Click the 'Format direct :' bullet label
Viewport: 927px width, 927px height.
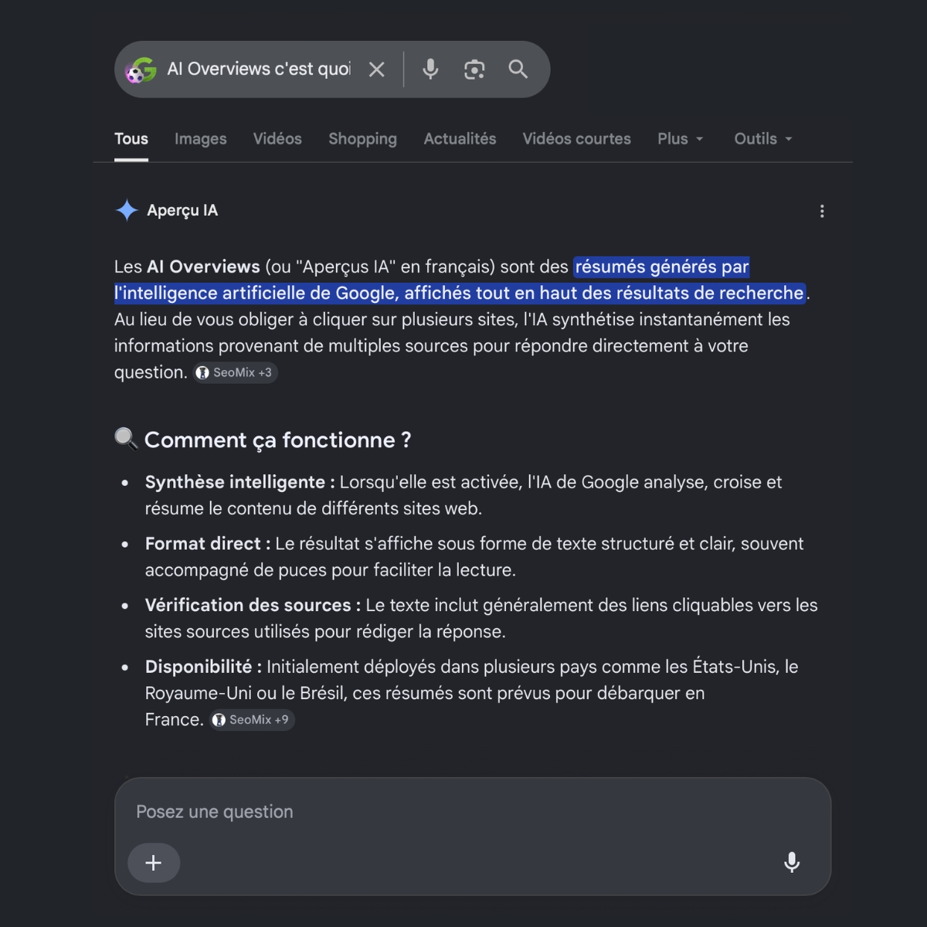(208, 544)
